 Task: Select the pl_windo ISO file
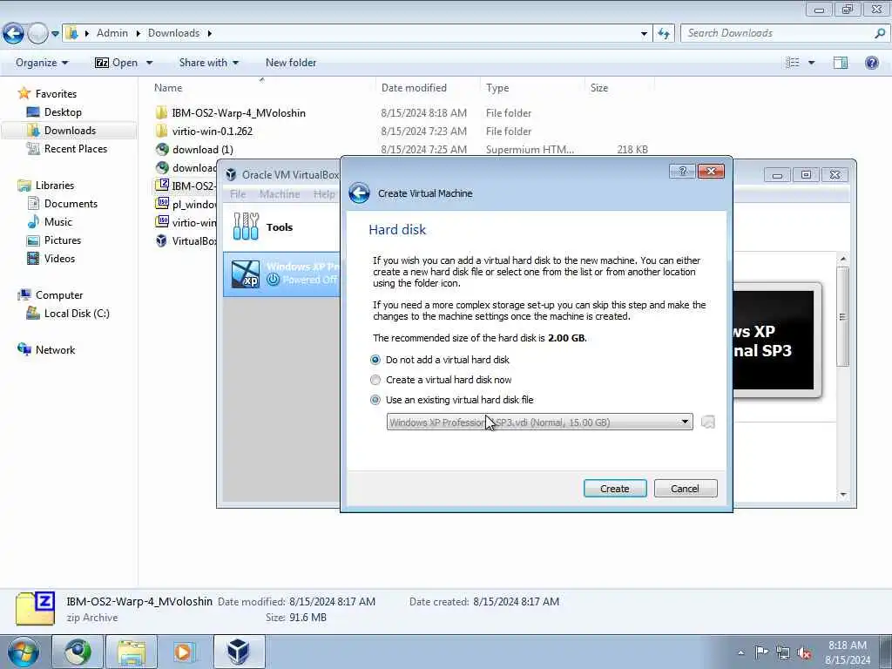tap(186, 204)
